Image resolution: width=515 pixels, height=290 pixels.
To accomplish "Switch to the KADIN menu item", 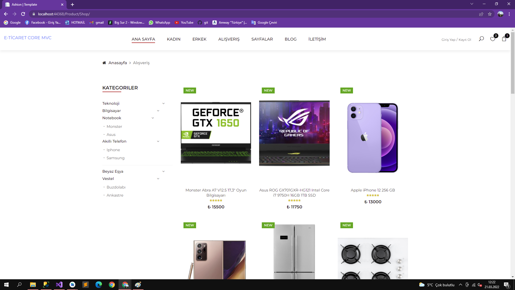I will [x=174, y=39].
